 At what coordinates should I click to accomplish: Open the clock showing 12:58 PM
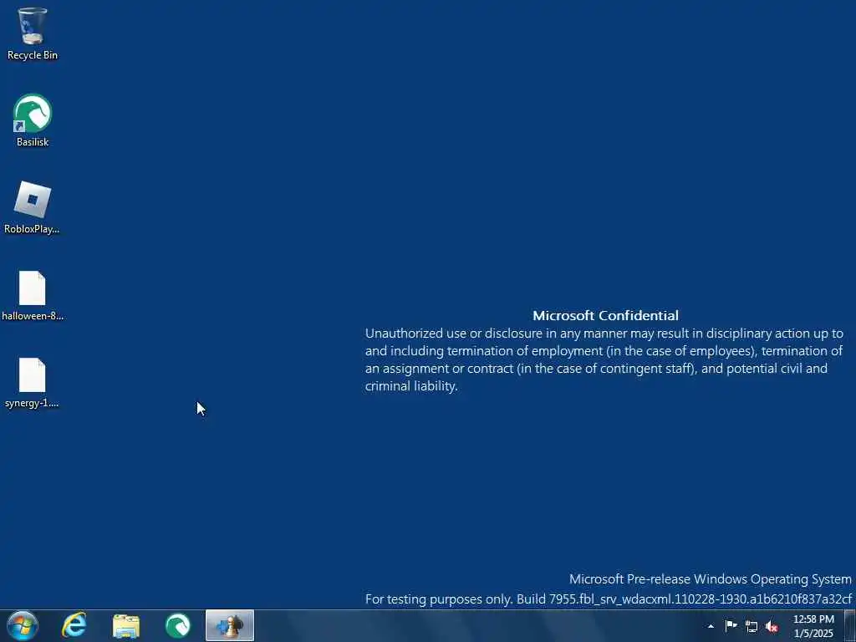click(x=813, y=626)
